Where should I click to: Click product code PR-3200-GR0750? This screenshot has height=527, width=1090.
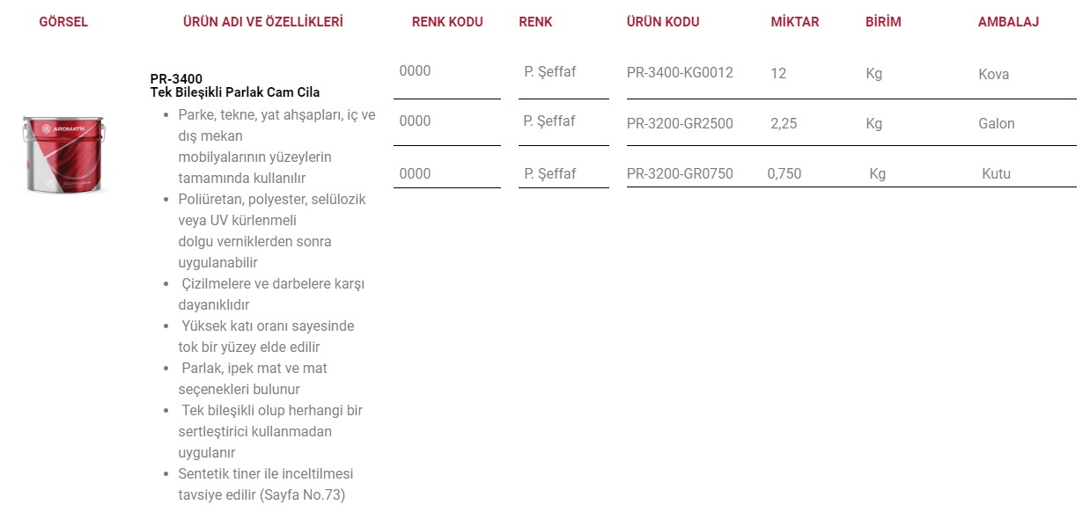(680, 174)
